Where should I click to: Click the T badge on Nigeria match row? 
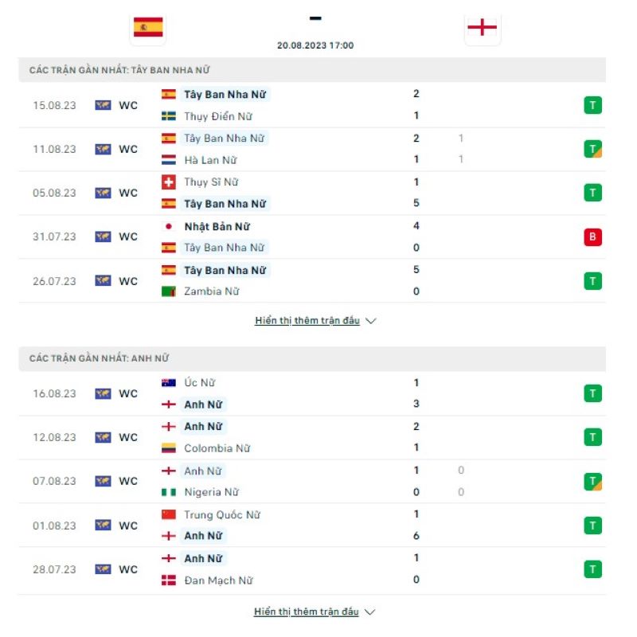(592, 482)
